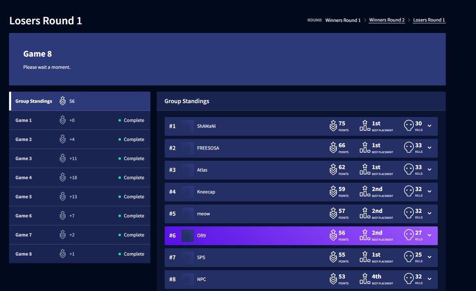Open Game 1 in the sidebar

80,120
